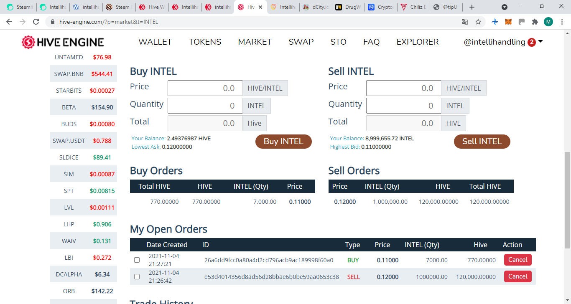This screenshot has width=571, height=304.
Task: Go to the WALLET menu item
Action: (x=155, y=42)
